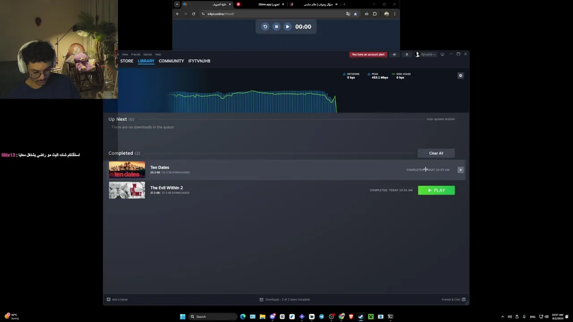Open Steam Friends menu
573x322 pixels.
[x=136, y=55]
